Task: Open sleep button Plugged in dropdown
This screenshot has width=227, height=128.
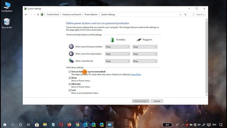Action: tap(145, 54)
